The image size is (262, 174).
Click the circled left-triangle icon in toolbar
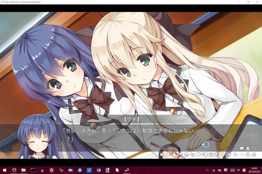(254, 154)
